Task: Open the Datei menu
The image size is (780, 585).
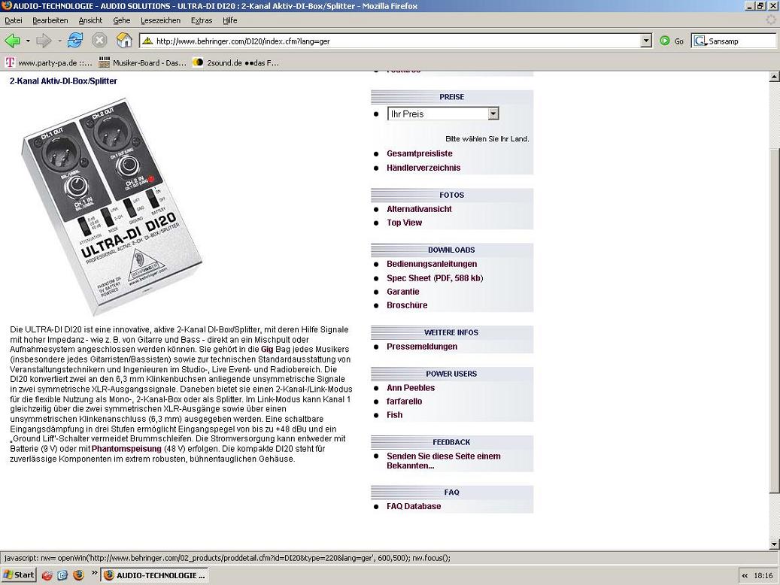Action: (x=14, y=20)
